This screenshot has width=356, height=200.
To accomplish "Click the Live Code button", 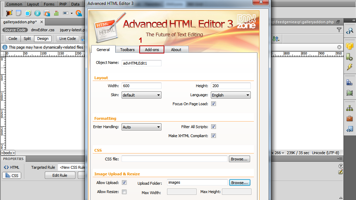I will click(68, 39).
